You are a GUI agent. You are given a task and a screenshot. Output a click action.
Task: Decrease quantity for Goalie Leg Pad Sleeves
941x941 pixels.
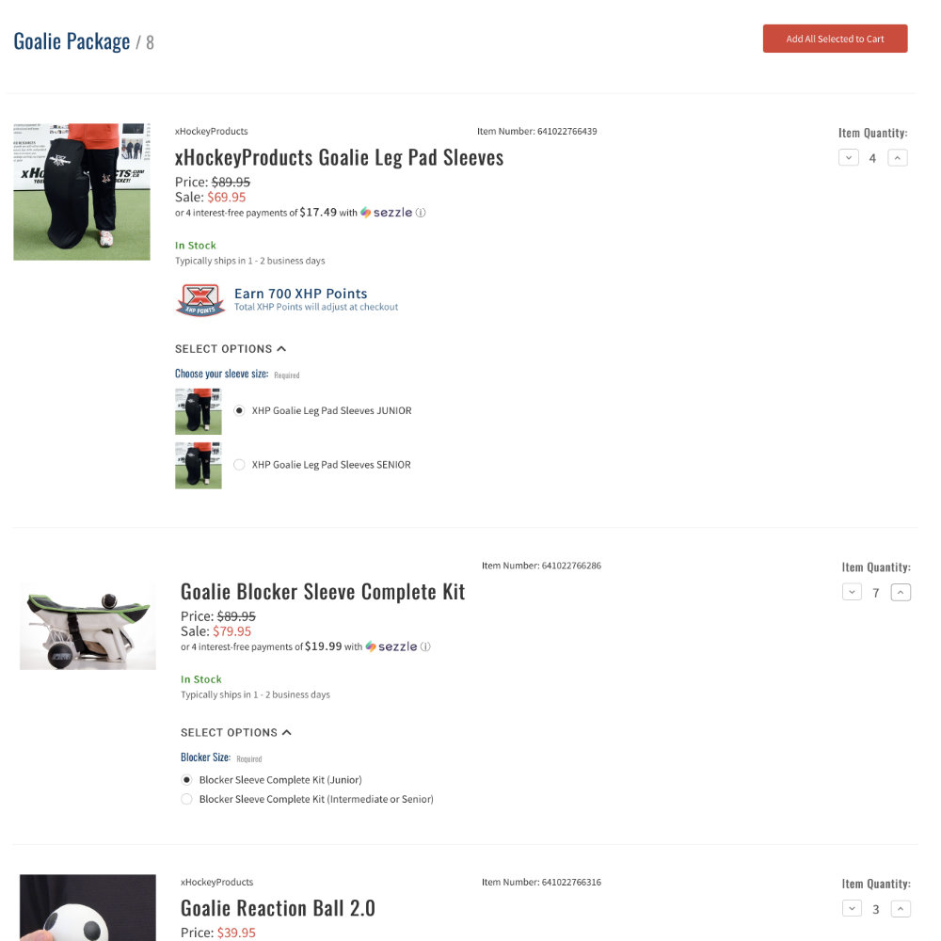coord(848,158)
